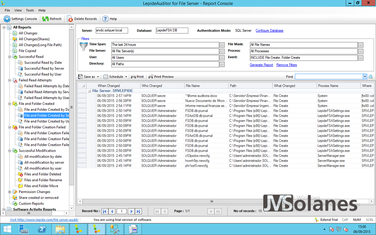Collapse the Failed Read Attempts node
Image resolution: width=376 pixels, height=235 pixels.
10,80
